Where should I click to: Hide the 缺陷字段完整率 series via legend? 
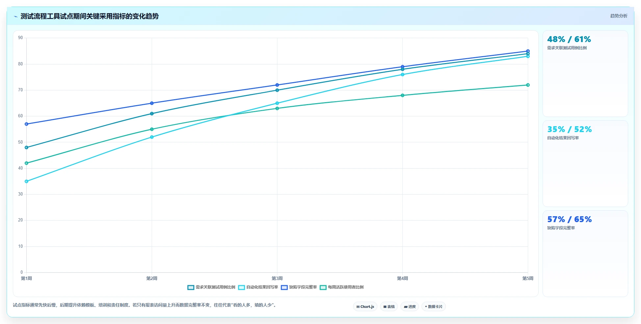[x=299, y=287]
